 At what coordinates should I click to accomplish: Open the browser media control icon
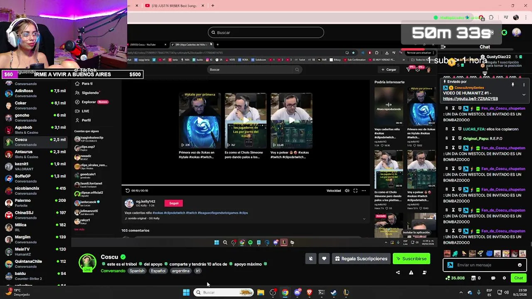click(505, 17)
